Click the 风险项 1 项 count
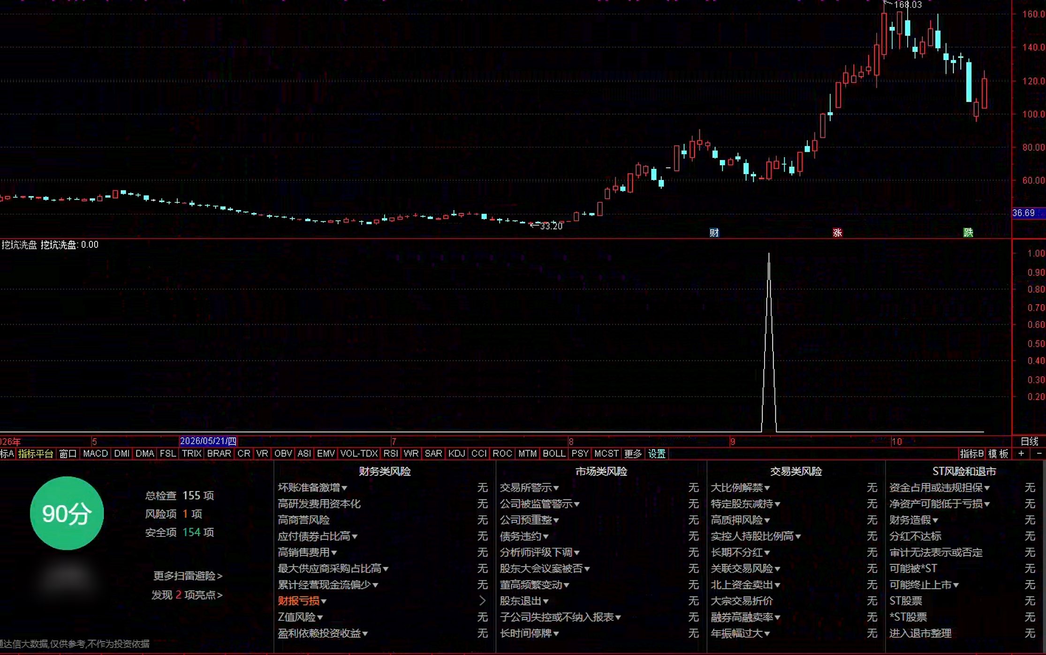 tap(174, 514)
